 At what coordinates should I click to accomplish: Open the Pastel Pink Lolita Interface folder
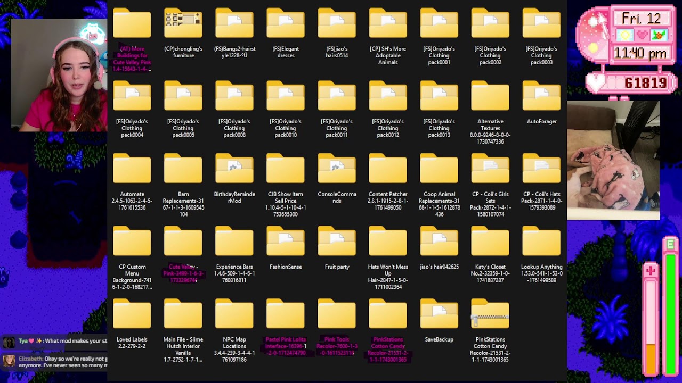pos(286,314)
